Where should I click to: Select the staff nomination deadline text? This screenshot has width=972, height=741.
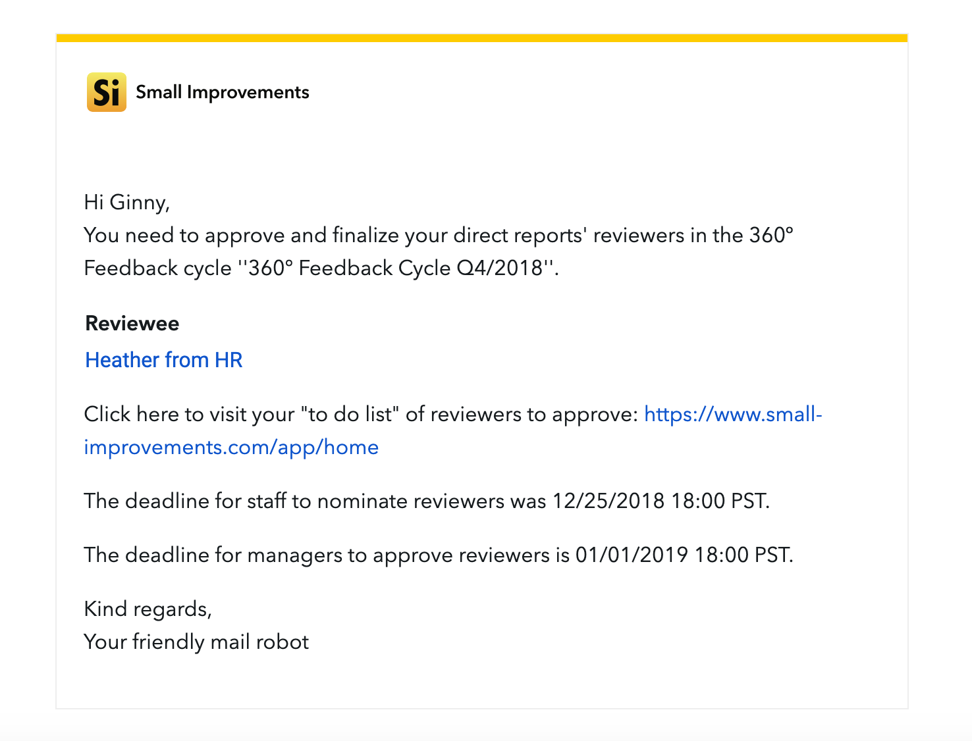click(427, 501)
